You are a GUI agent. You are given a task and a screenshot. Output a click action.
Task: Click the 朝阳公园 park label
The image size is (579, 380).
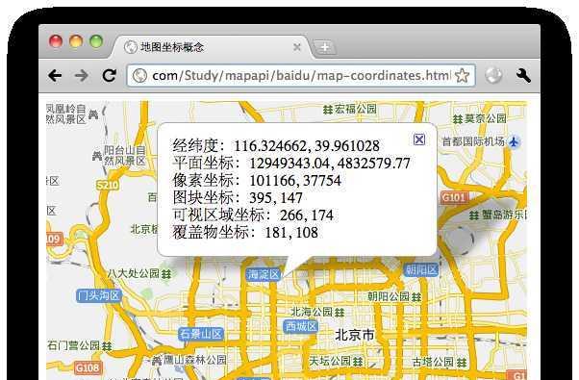(x=394, y=296)
